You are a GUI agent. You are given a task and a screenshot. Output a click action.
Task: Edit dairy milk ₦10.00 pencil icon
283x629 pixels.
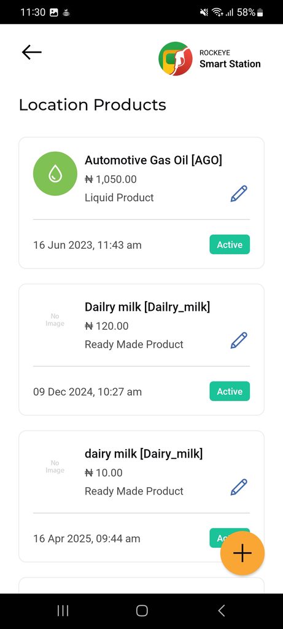coord(239,487)
